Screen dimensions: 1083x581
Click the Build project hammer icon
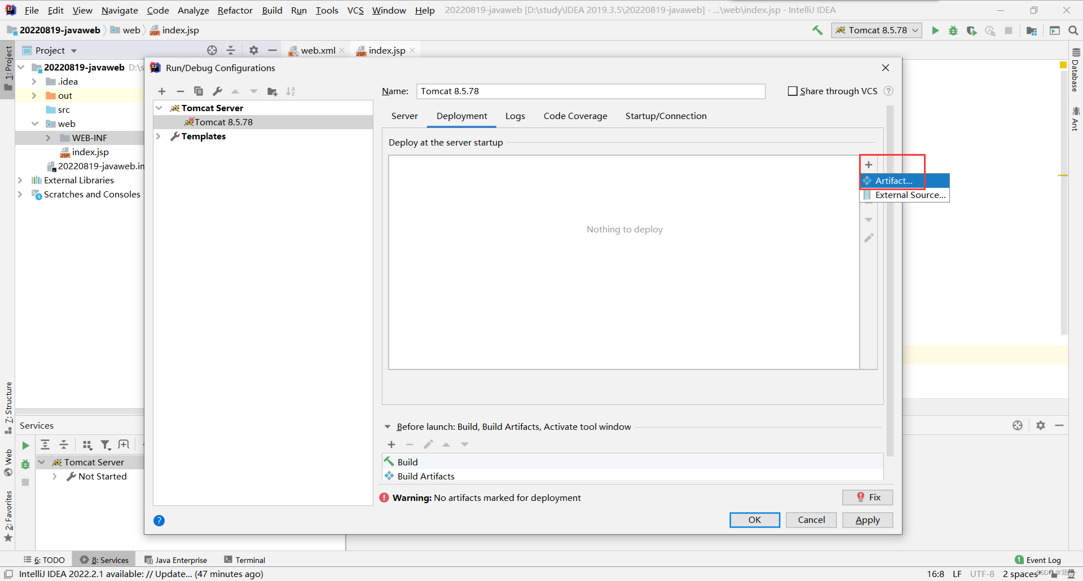[817, 30]
